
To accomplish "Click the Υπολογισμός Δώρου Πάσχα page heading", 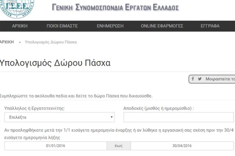I will tap(55, 63).
